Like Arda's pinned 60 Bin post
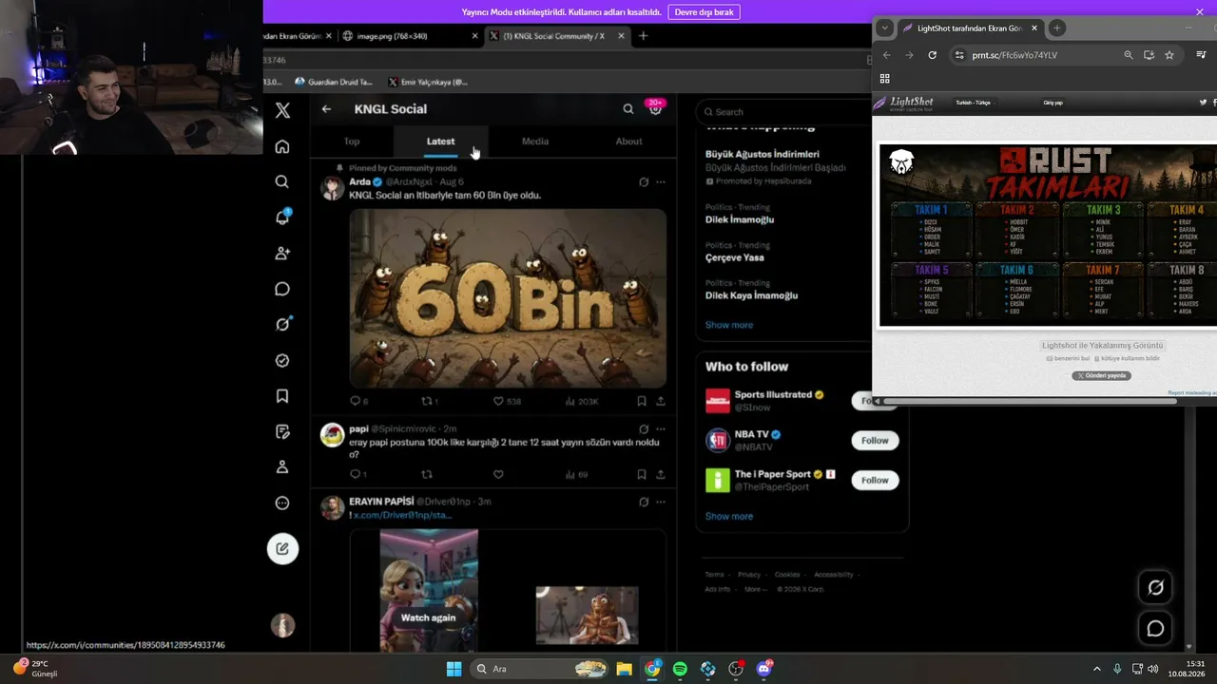Screen dimensions: 1217x684 [x=498, y=402]
